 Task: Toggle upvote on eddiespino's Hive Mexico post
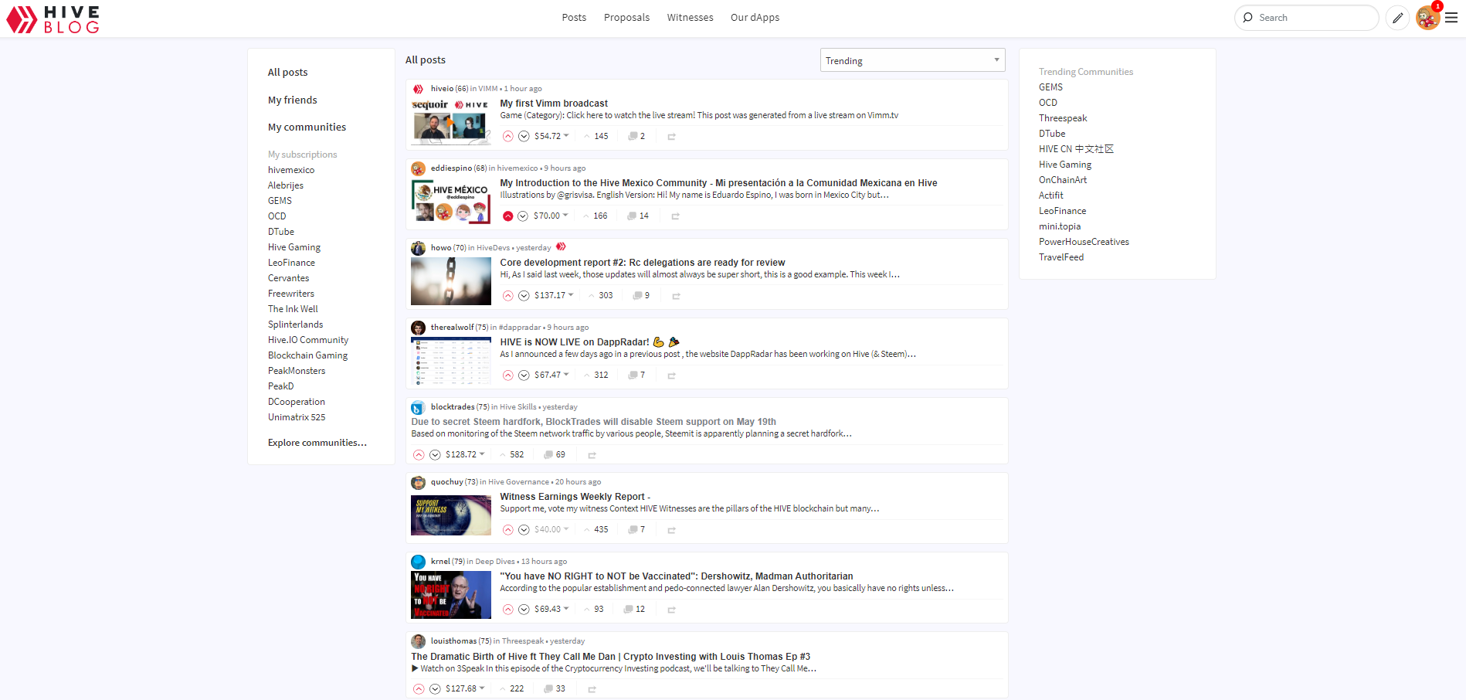[507, 216]
